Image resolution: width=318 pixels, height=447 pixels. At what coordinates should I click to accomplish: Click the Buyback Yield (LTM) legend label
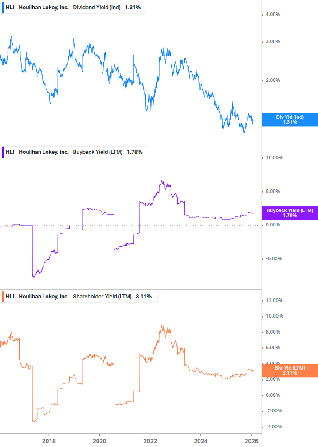pyautogui.click(x=98, y=152)
